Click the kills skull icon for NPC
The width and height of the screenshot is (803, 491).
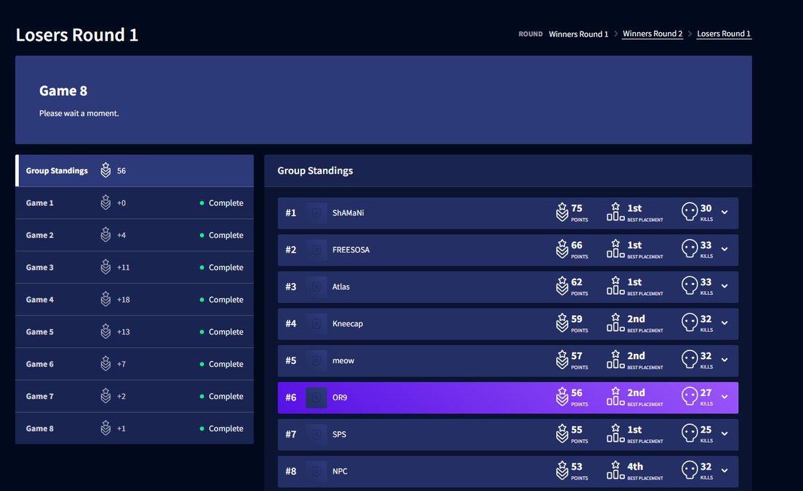pyautogui.click(x=689, y=471)
